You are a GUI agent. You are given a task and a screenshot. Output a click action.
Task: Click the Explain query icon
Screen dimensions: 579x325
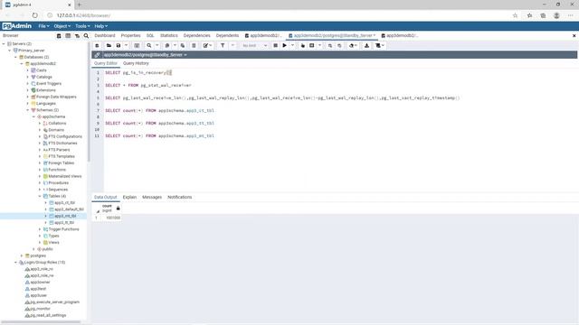click(x=303, y=45)
